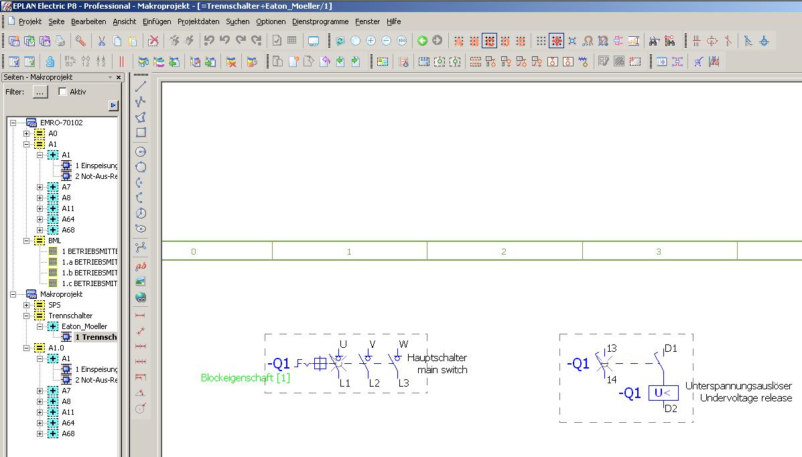Open the Einfügen menu

tap(156, 21)
